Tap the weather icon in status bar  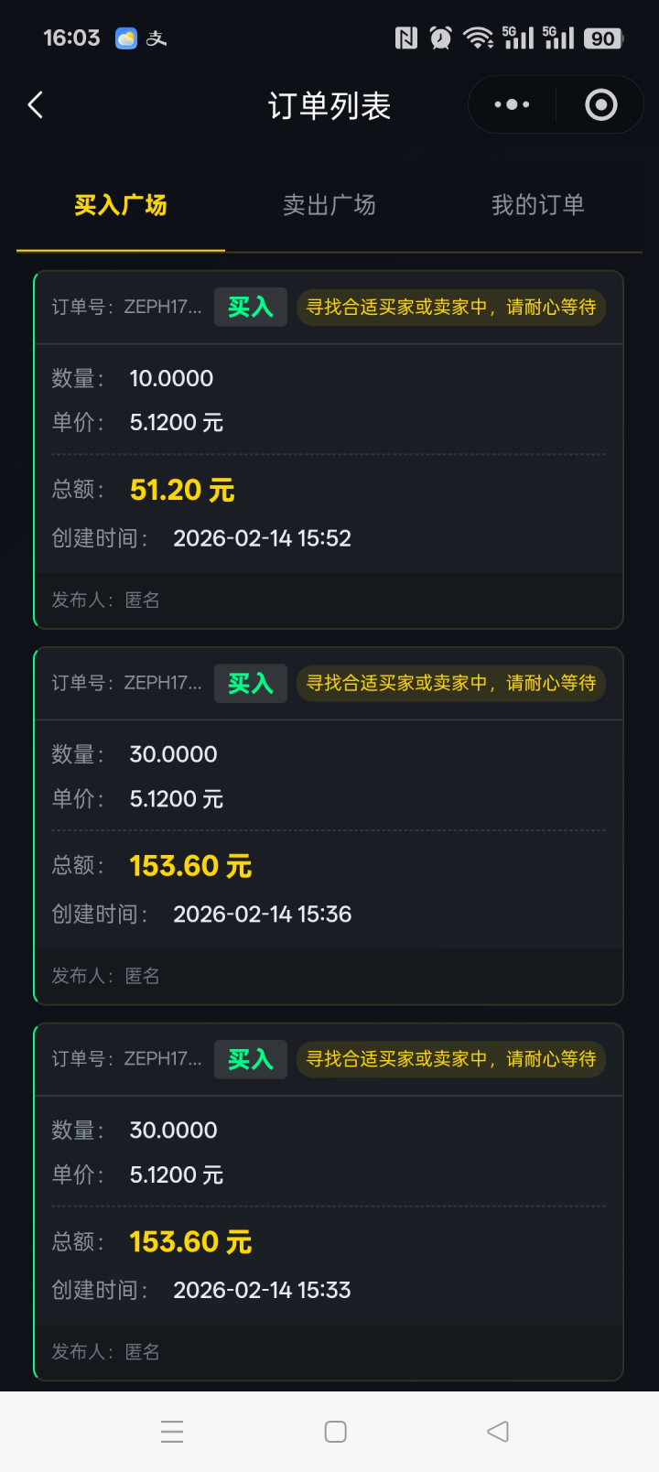[x=125, y=38]
